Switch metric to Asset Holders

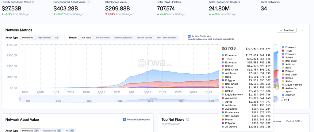tap(103, 38)
